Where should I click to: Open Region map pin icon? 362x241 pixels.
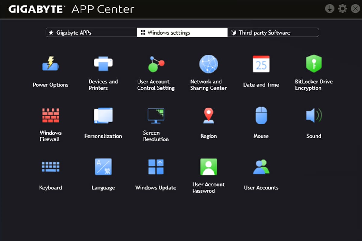(208, 116)
